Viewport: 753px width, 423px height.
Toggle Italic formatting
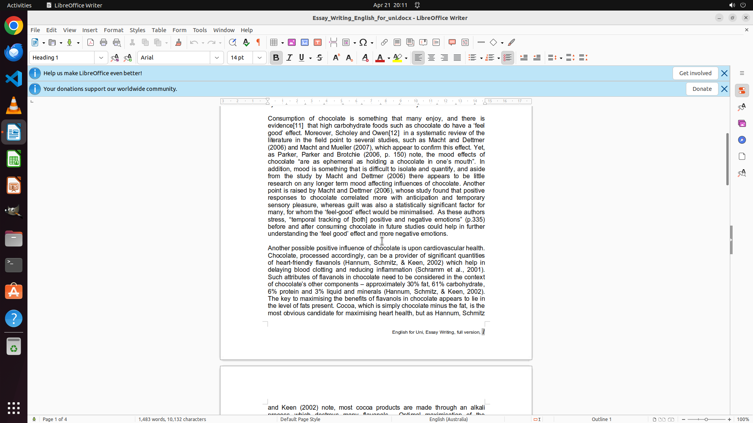[289, 58]
